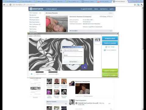Bookmark this page with the star icon
The image size is (146, 110).
pos(135,5)
